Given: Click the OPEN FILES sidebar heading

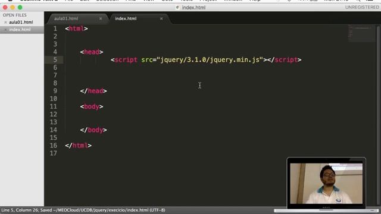Looking at the screenshot, I should tap(14, 15).
